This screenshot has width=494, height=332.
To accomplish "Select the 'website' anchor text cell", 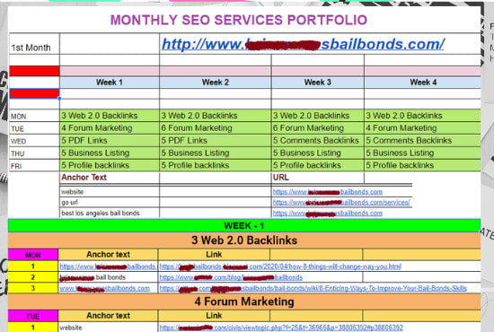I will [110, 192].
